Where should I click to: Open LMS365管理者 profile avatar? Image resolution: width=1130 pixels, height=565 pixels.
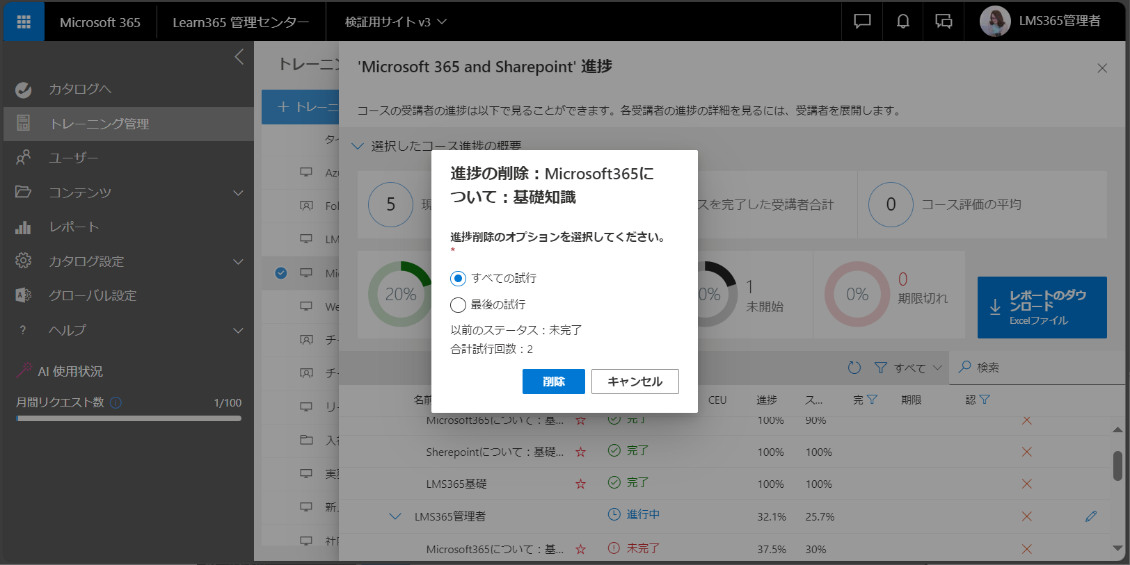(995, 22)
